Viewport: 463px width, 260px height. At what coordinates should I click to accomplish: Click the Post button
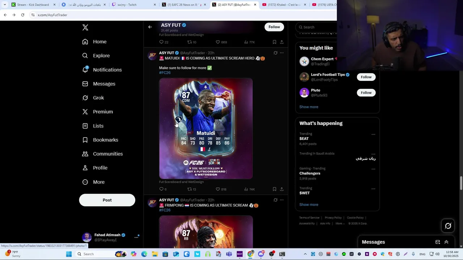(107, 200)
